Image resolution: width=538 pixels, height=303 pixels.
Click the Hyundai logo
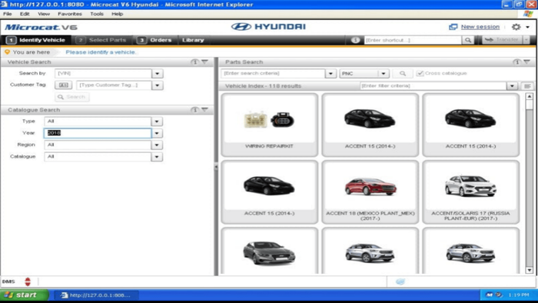click(x=268, y=27)
